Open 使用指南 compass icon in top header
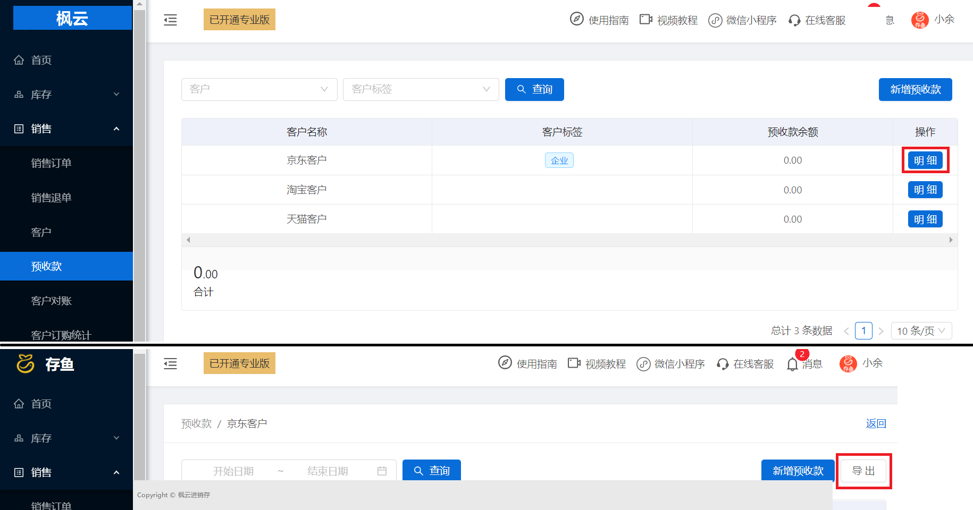The height and width of the screenshot is (510, 973). click(x=577, y=19)
